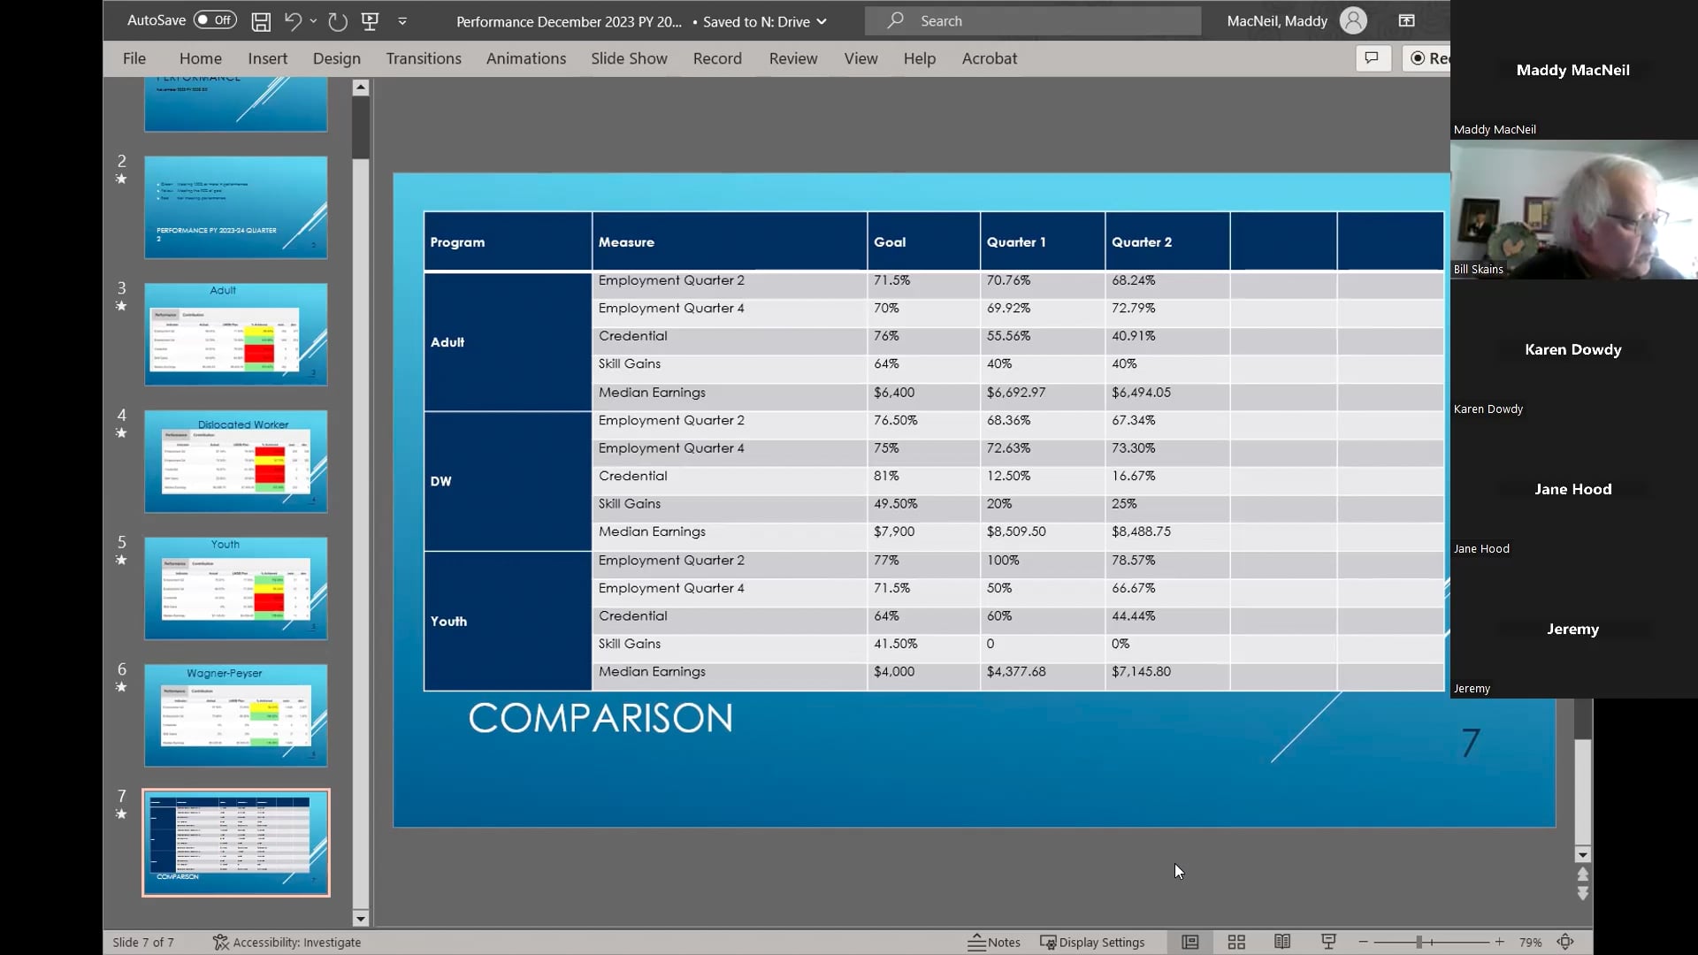Screen dimensions: 1698x955
Task: Expand Customize Quick Access Toolbar dropdown
Action: click(402, 21)
